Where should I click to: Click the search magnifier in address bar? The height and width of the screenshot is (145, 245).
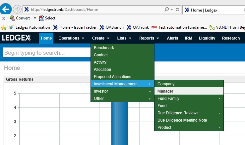166,9
